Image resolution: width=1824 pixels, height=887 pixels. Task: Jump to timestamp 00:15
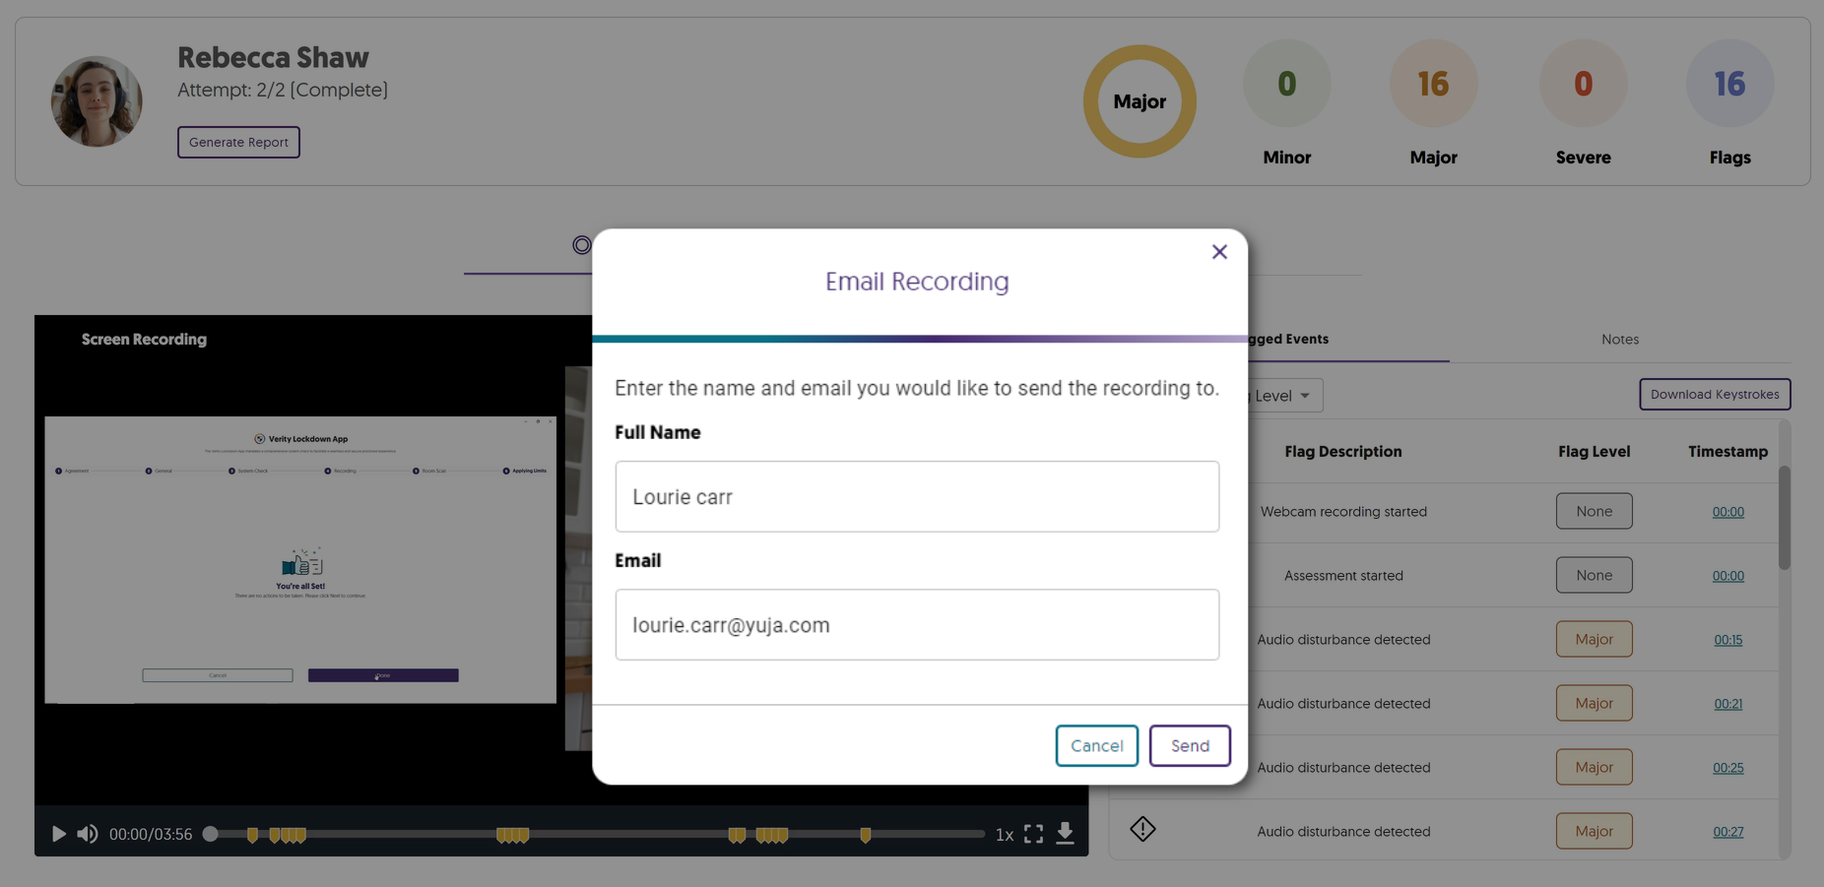point(1727,640)
